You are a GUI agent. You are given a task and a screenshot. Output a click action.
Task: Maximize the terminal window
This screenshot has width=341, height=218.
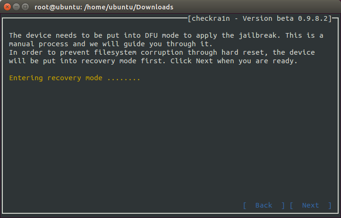25,7
